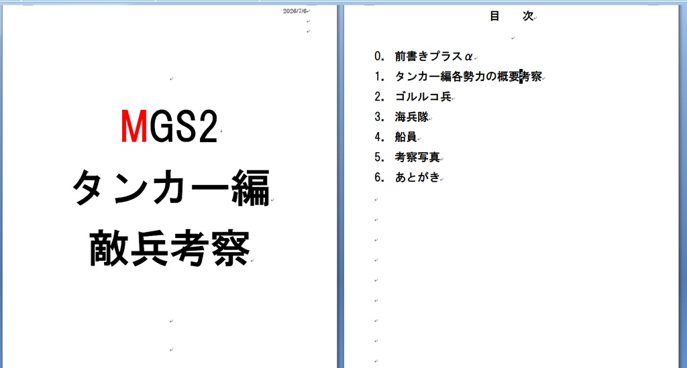687x368 pixels.
Task: Click contents entry あとがき
Action: click(x=417, y=177)
